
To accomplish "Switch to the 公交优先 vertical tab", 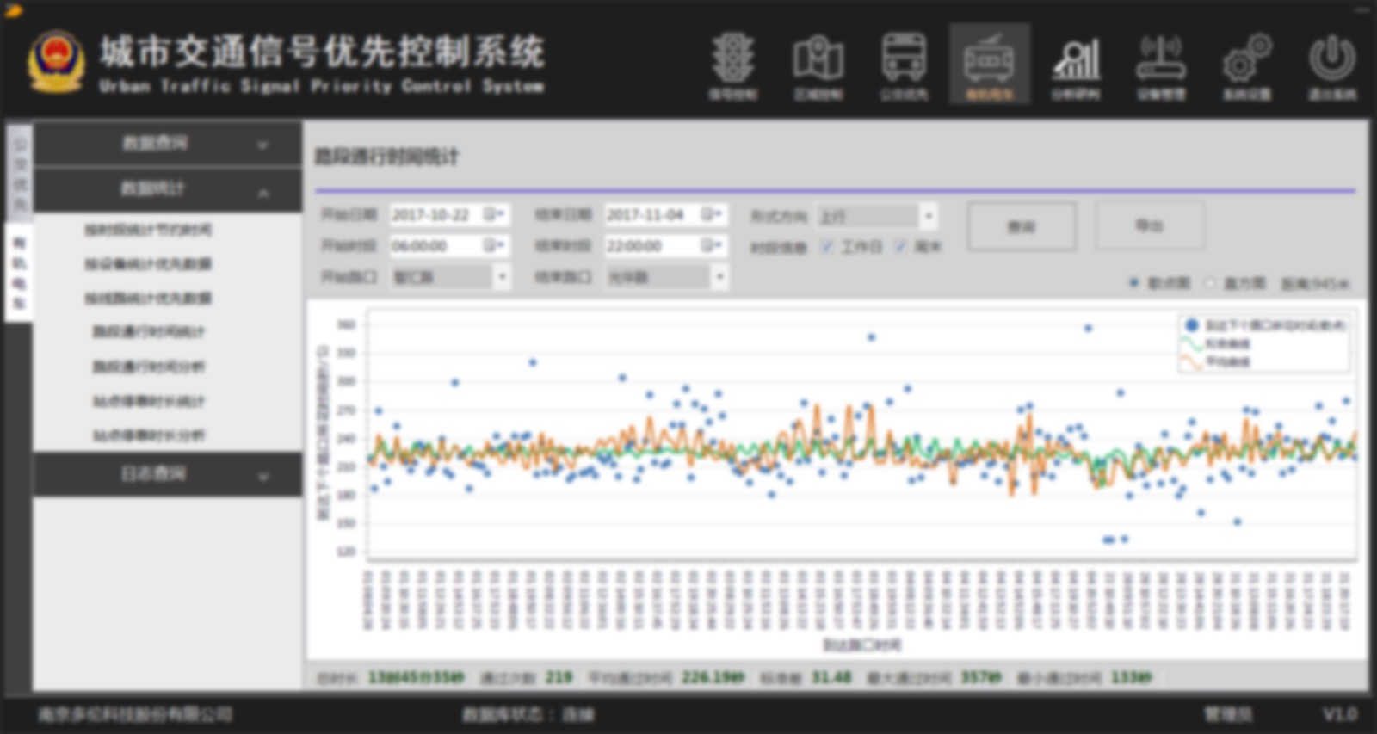I will pos(19,173).
